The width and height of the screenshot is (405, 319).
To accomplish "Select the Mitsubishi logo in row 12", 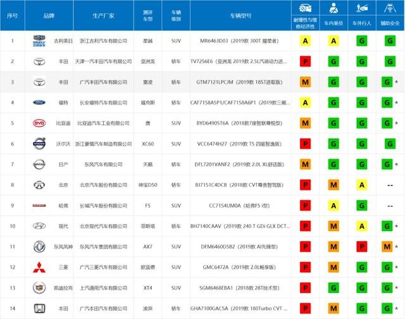I will point(39,267).
